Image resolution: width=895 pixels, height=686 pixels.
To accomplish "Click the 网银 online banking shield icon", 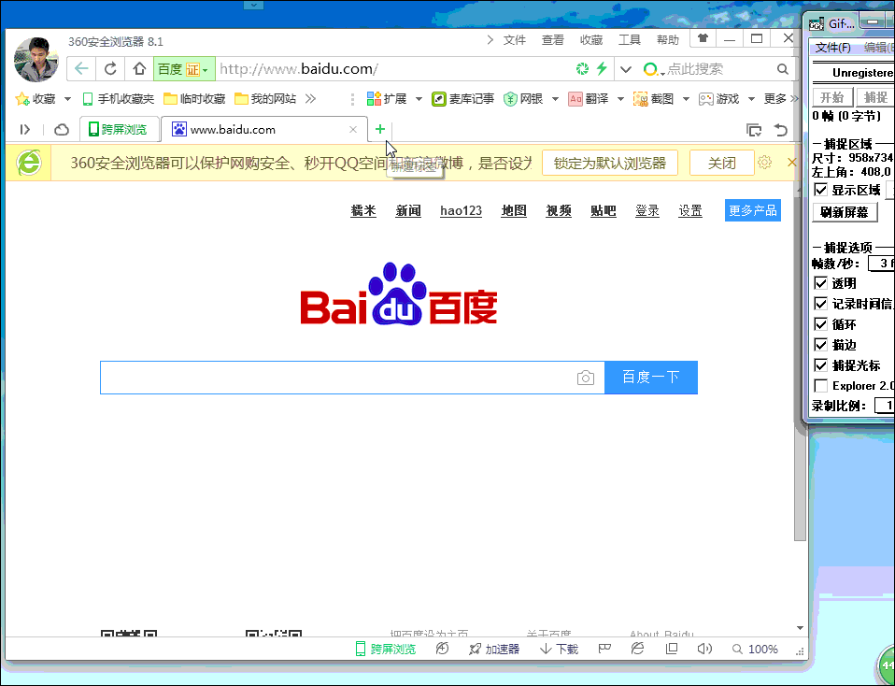I will [512, 97].
